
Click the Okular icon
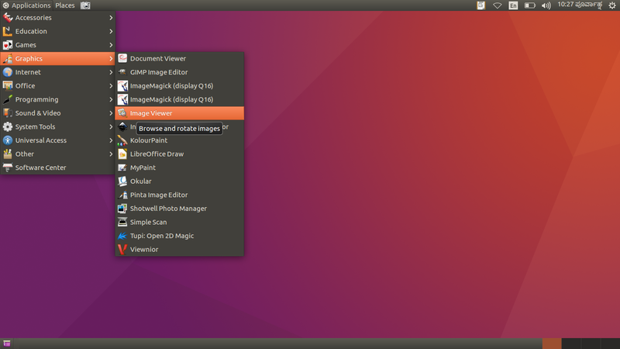122,181
